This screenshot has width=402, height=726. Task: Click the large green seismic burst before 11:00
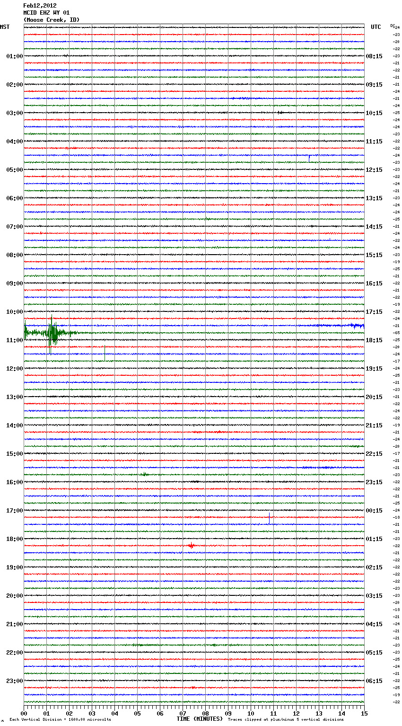click(x=52, y=333)
